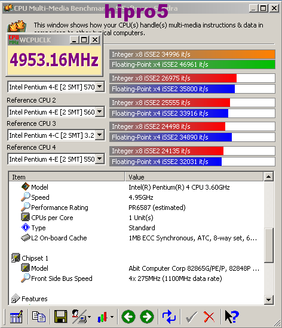This screenshot has width=282, height=328.
Task: Close the WCPUCLK window
Action: [x=95, y=39]
